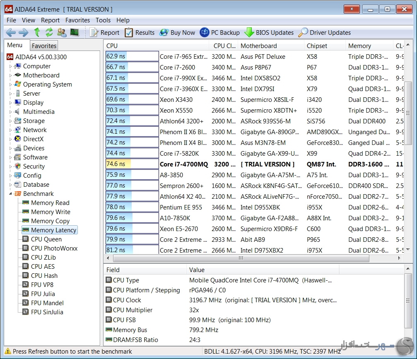Select the Athlon64 3200+ result row
Viewport: 417px width, 359px height.
tap(255, 121)
